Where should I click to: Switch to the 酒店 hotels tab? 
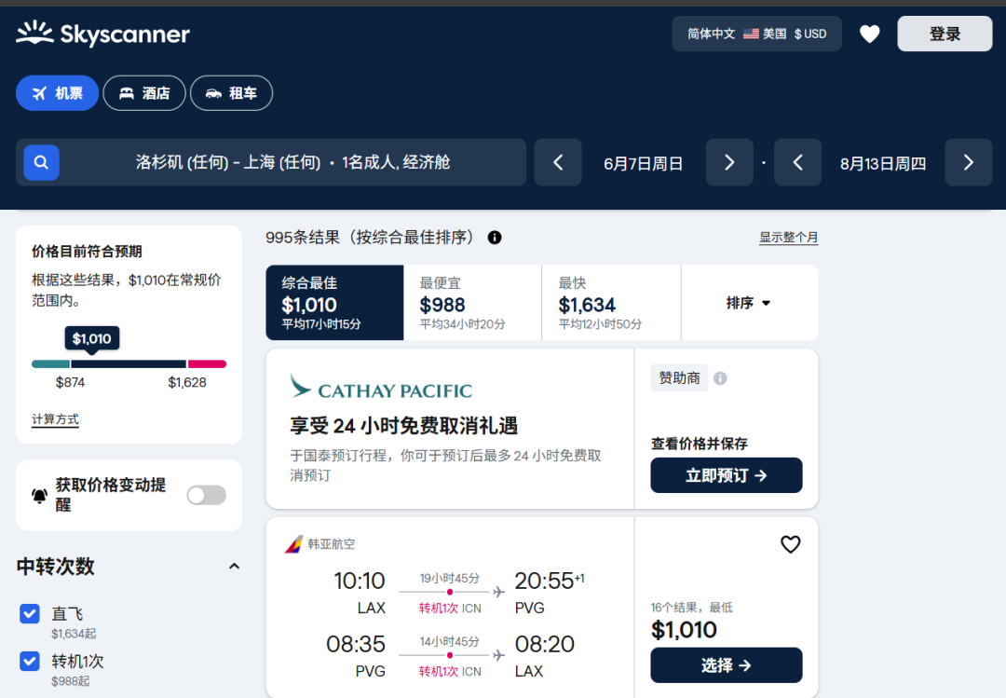144,93
